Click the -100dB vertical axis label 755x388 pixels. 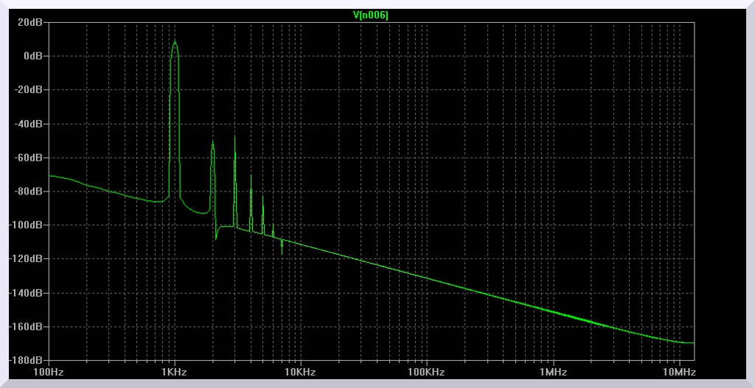27,225
